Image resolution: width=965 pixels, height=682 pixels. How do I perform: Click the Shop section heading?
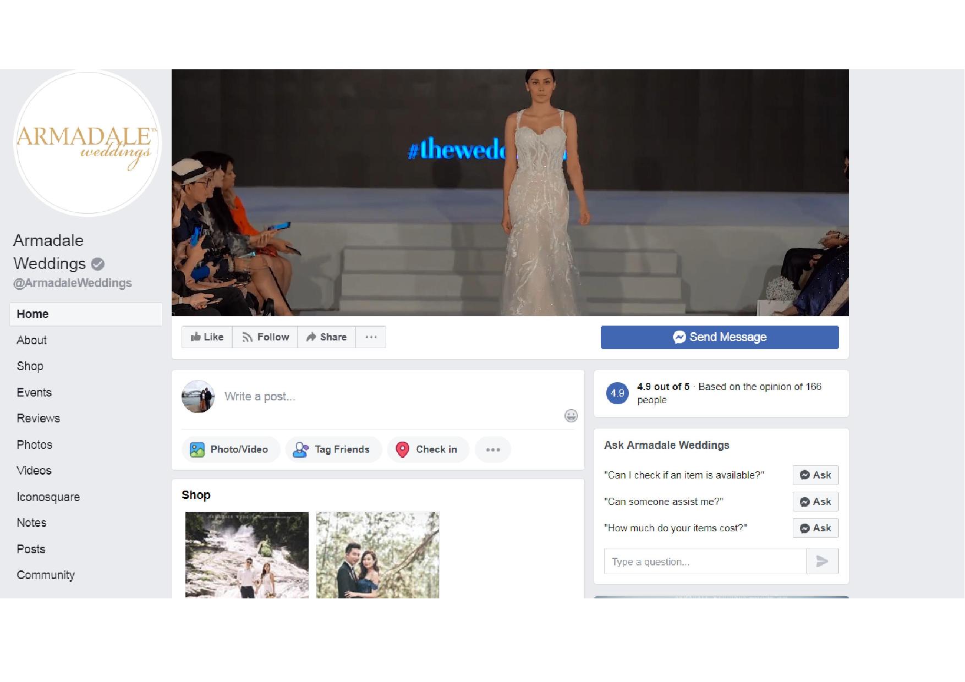196,495
